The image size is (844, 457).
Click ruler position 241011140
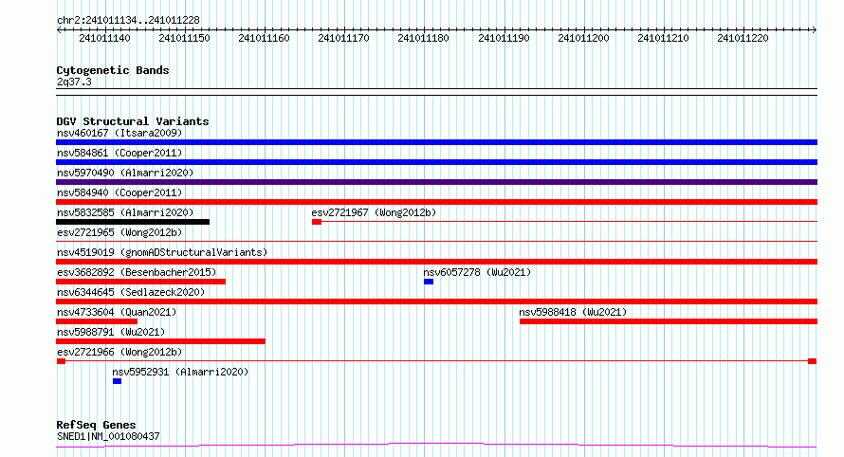tap(104, 38)
